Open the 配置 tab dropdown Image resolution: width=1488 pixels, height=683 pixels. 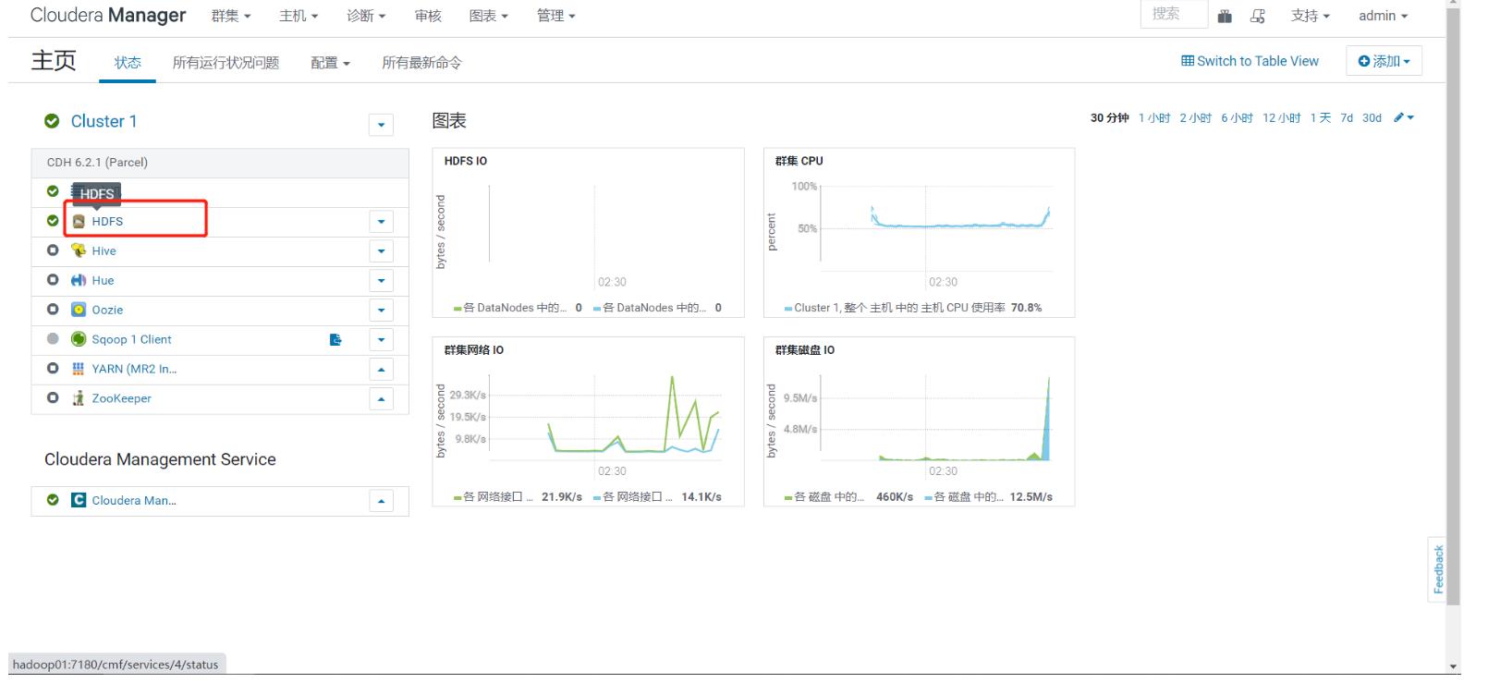tap(330, 63)
